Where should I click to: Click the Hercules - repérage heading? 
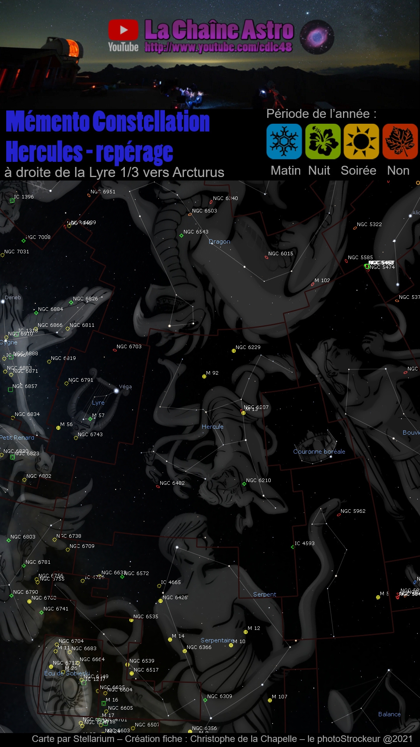click(x=89, y=152)
